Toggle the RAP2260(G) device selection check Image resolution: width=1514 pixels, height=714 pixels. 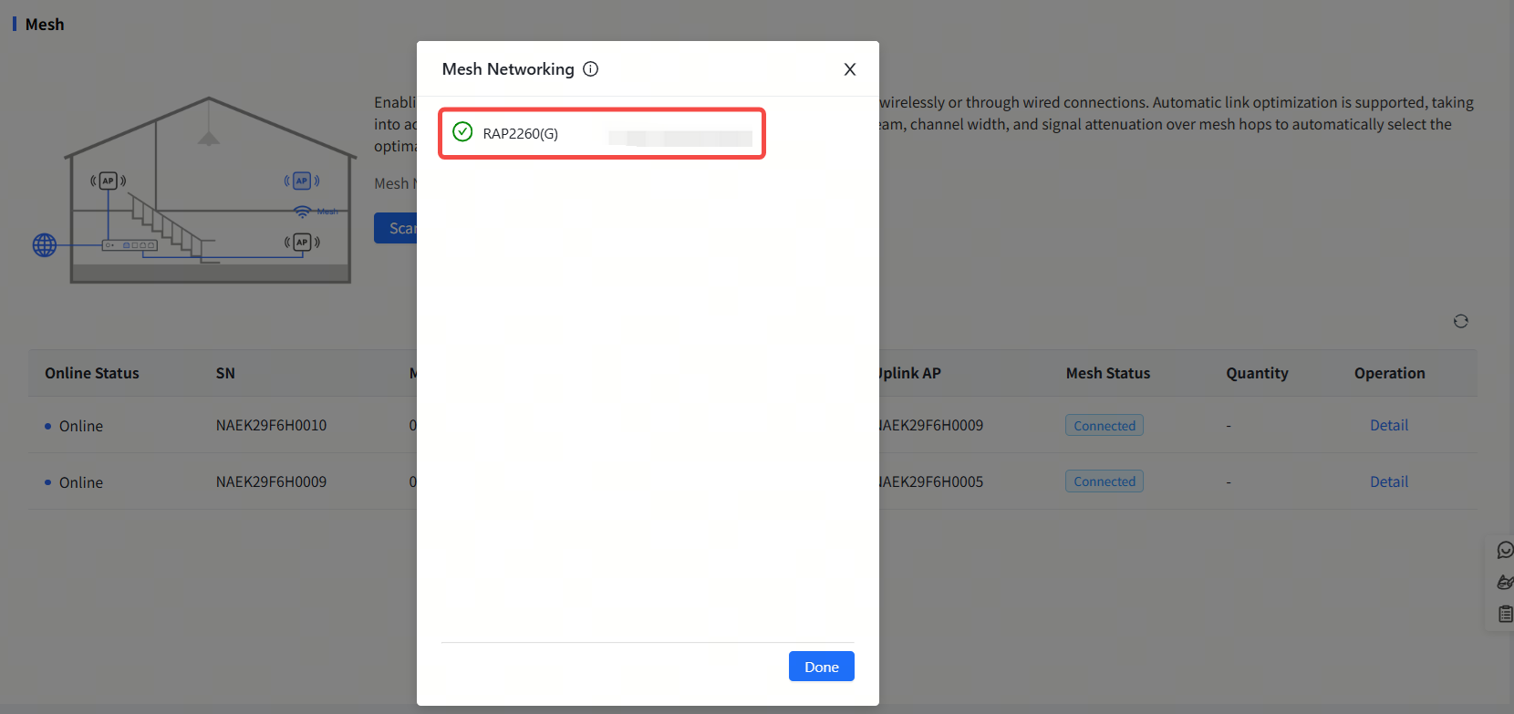462,132
